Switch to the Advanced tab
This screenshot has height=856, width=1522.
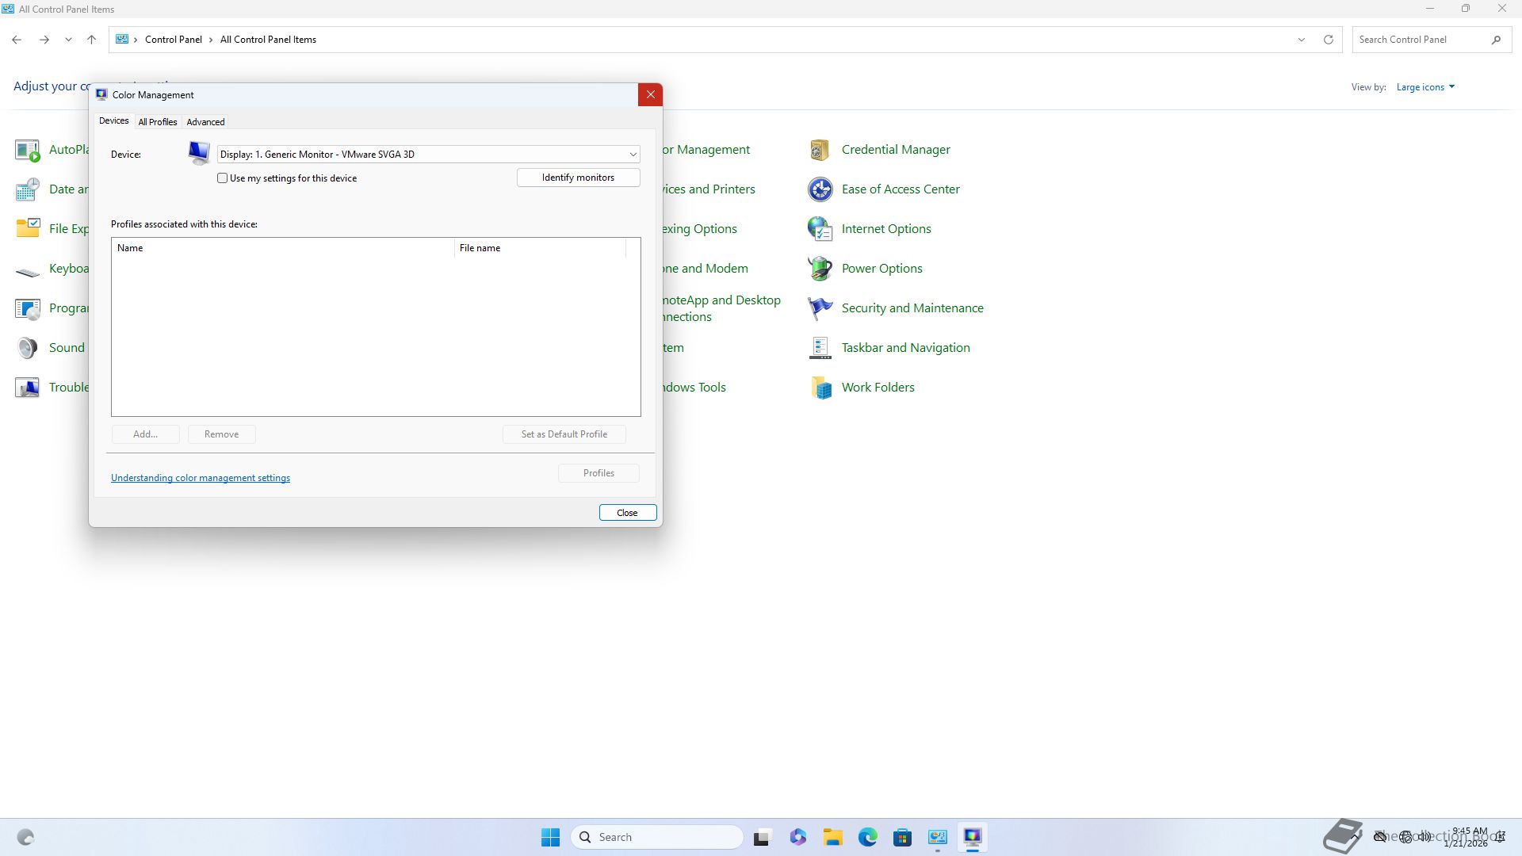pyautogui.click(x=205, y=122)
